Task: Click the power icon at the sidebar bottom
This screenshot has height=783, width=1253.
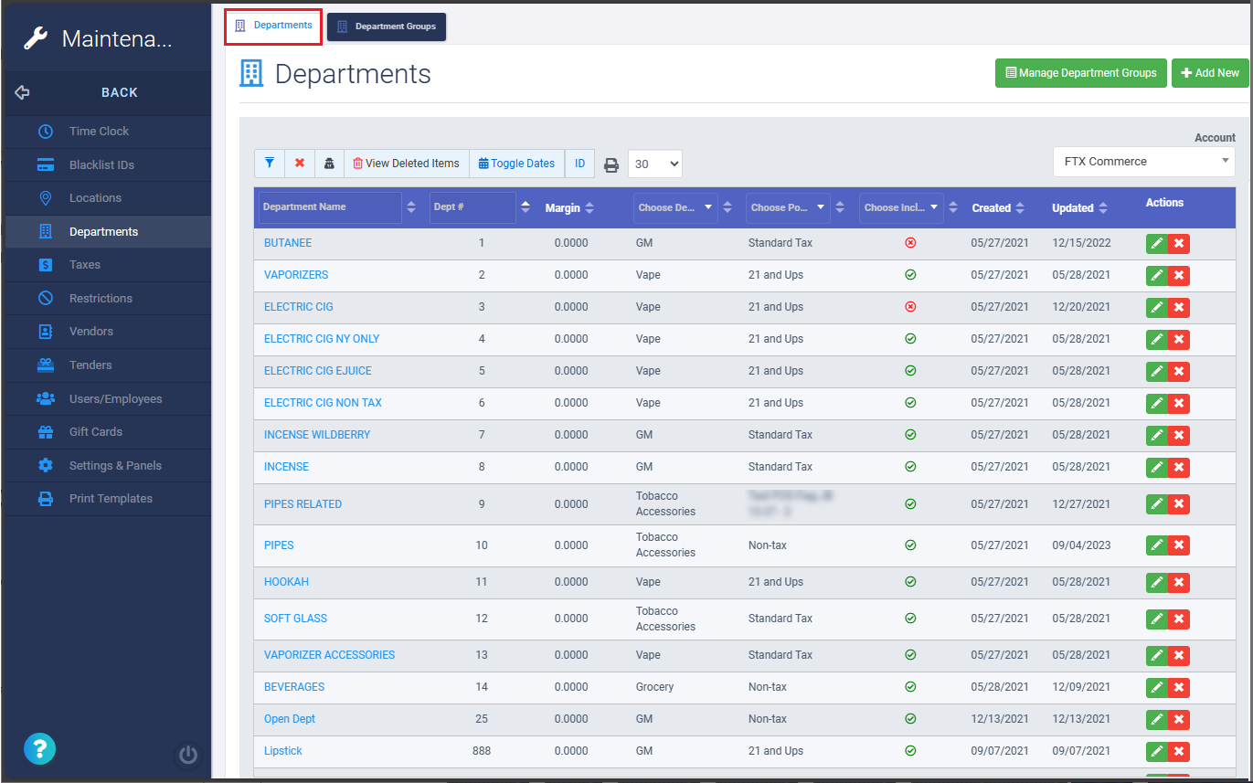Action: tap(188, 755)
